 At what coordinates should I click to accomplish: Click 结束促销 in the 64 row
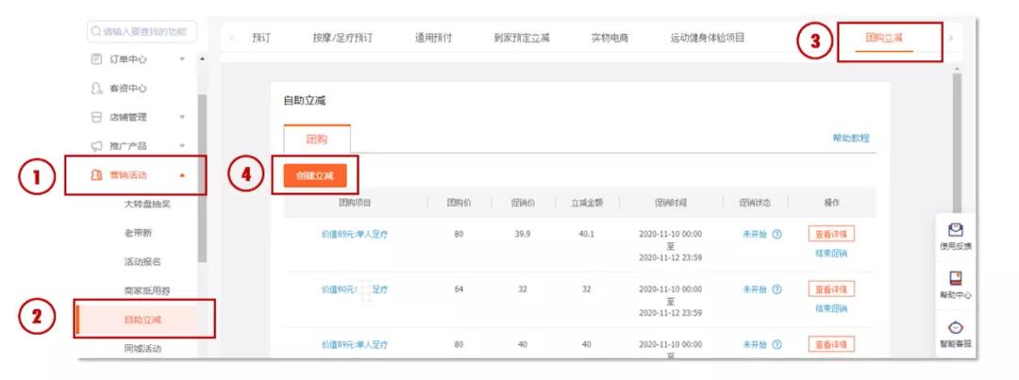(831, 308)
